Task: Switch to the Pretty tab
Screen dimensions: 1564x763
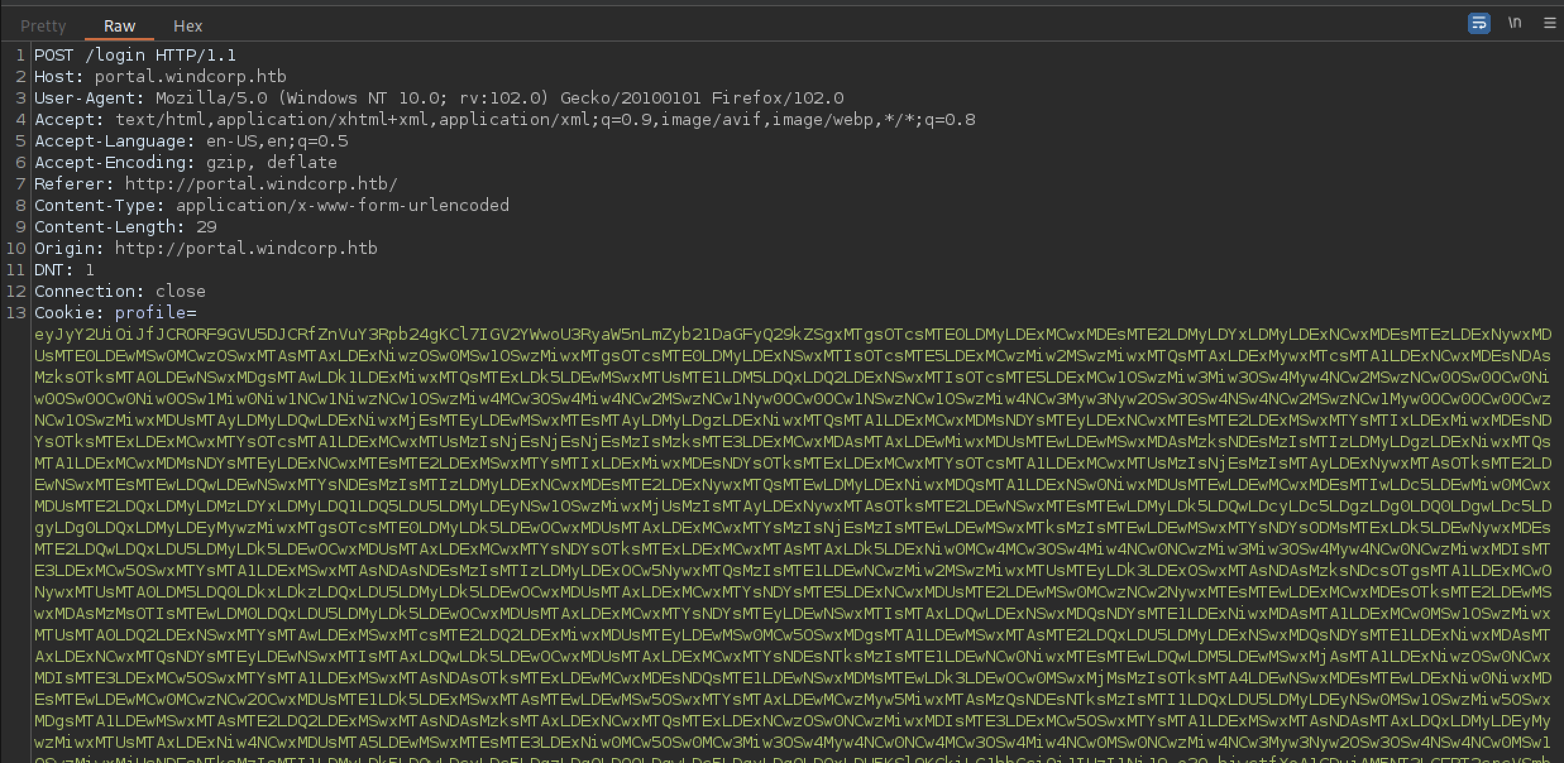Action: tap(43, 26)
